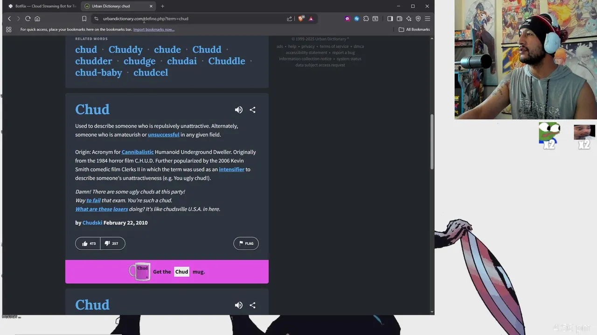This screenshot has width=597, height=335.
Task: Open the Brave Wallet icon
Action: point(399,19)
